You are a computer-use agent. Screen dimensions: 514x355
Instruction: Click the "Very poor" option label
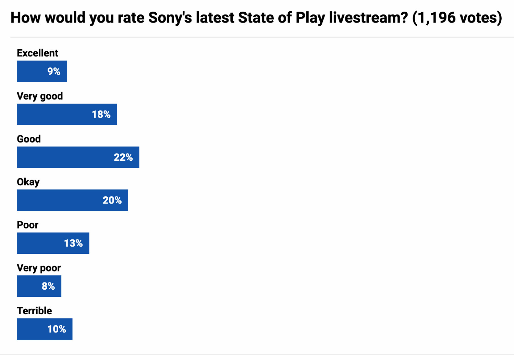tap(39, 268)
